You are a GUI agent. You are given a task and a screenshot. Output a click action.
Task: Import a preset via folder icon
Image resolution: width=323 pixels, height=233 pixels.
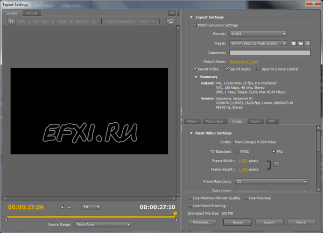[x=300, y=43]
